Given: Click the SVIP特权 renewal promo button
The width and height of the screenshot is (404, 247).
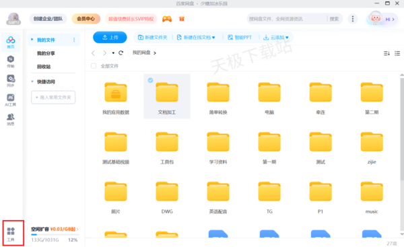Looking at the screenshot, I should click(x=131, y=19).
